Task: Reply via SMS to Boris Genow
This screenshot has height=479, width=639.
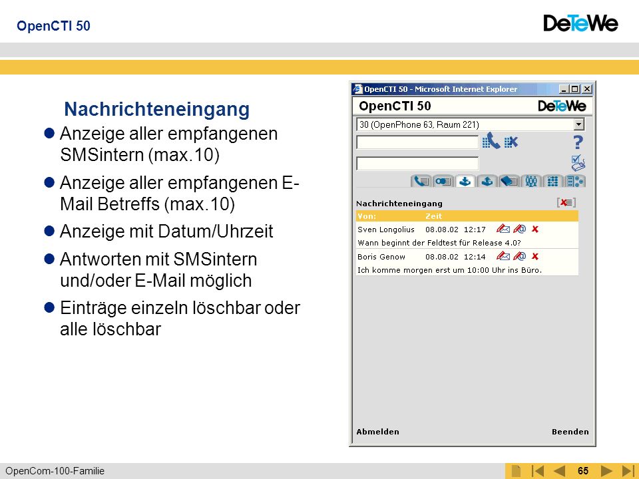Action: pyautogui.click(x=503, y=256)
